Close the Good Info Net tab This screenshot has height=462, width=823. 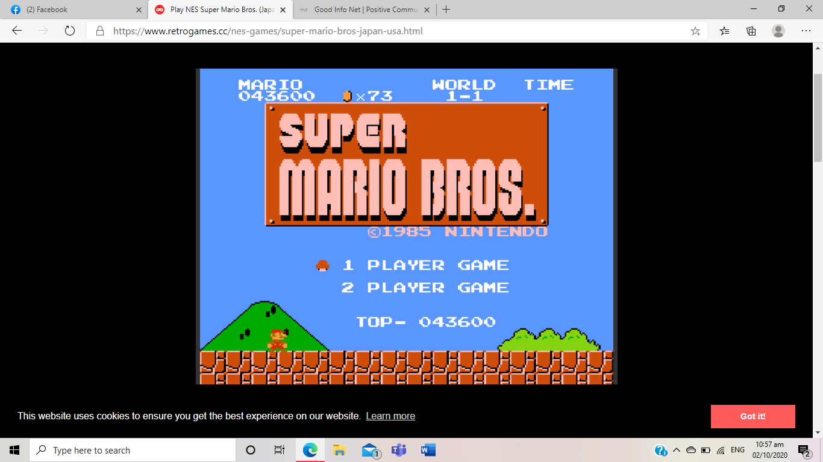coord(427,10)
